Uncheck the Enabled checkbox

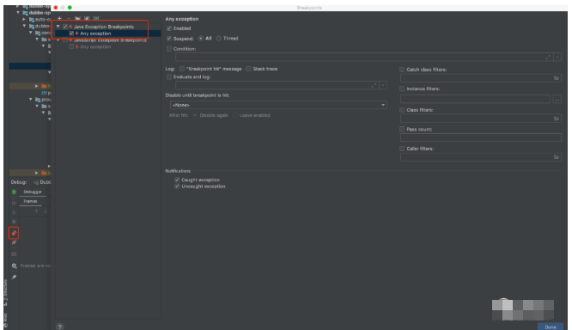tap(169, 28)
